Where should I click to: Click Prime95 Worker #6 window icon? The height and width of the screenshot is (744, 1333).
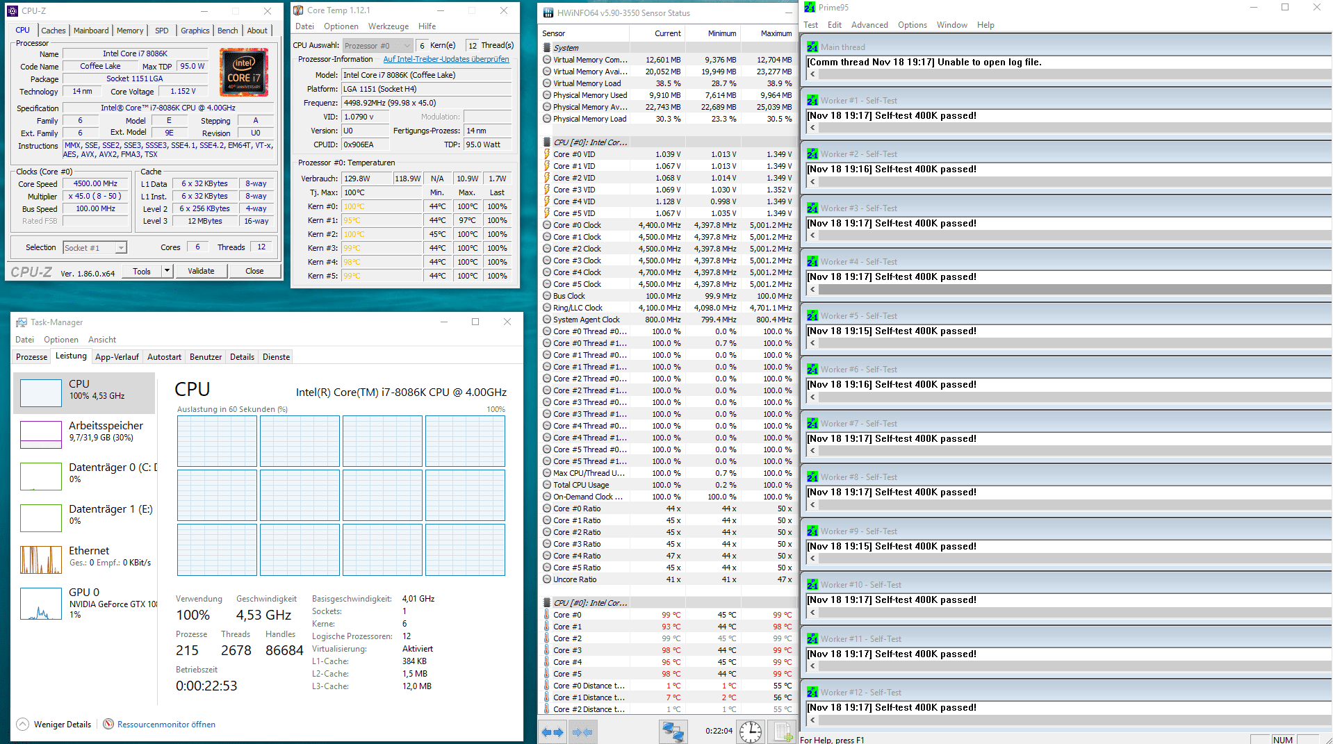click(812, 369)
